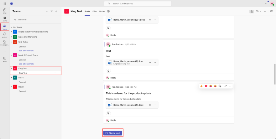Open See all channels under U.S. Sales
This screenshot has width=276, height=139.
click(26, 51)
